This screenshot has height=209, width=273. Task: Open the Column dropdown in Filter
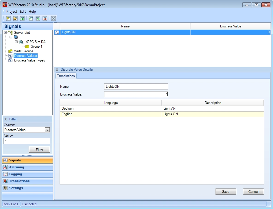pos(47,130)
